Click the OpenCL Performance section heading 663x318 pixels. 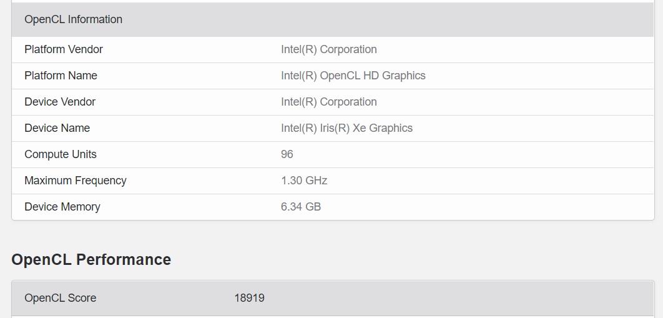91,259
